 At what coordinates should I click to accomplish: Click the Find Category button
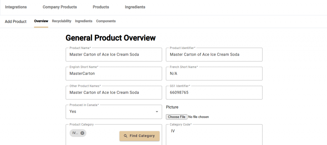pyautogui.click(x=139, y=136)
